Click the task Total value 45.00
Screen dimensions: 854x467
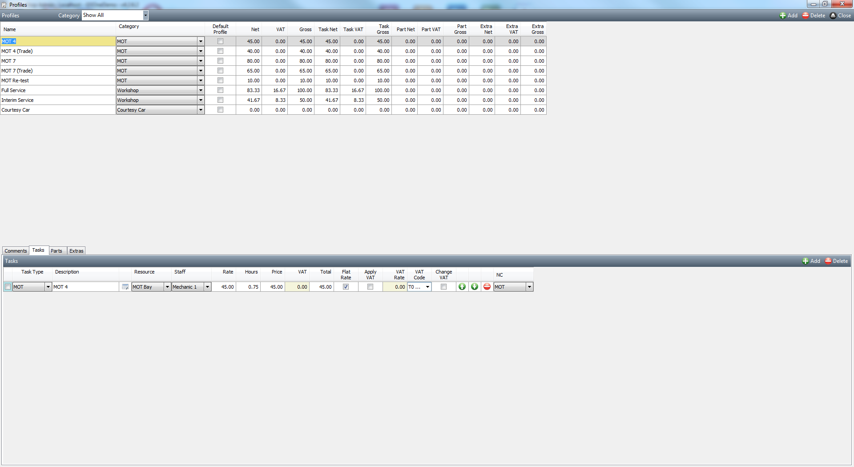pos(325,287)
